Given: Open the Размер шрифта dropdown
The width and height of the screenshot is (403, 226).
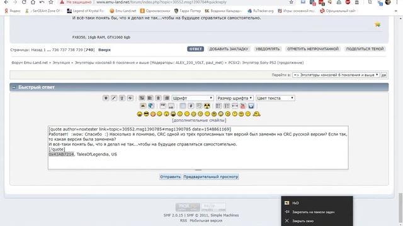Looking at the screenshot, I should coord(235,98).
